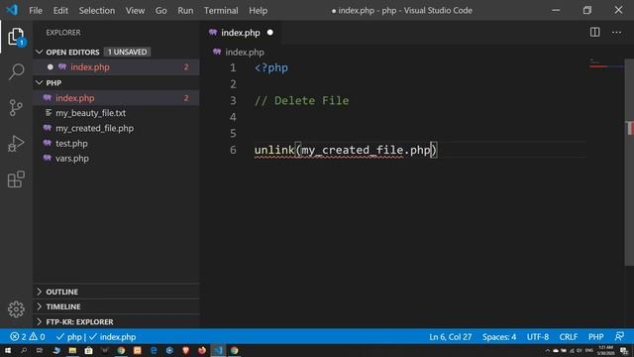Click the CRLF end-of-line indicator
Screen dimensions: 634x357
coord(568,337)
